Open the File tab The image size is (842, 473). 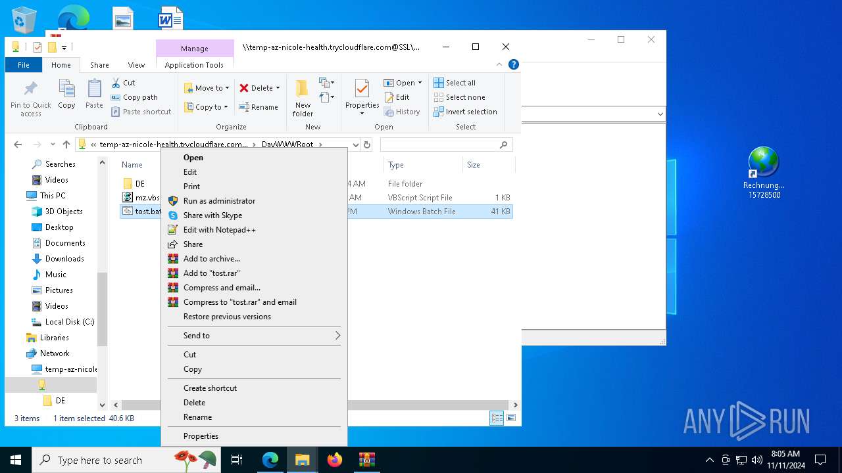(24, 65)
